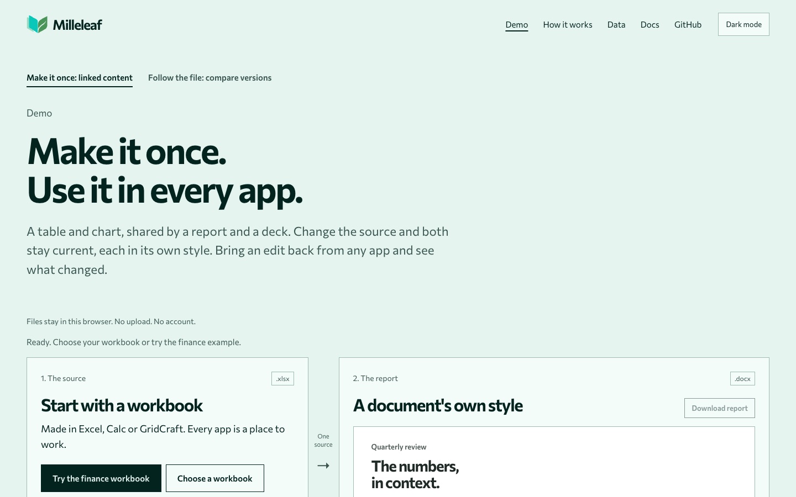Click the .docx file type badge
The image size is (796, 497).
[742, 378]
